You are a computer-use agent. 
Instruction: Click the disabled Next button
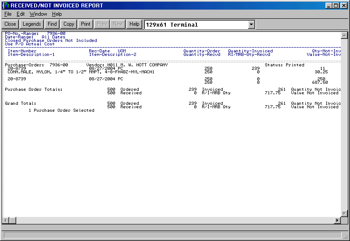tap(118, 24)
